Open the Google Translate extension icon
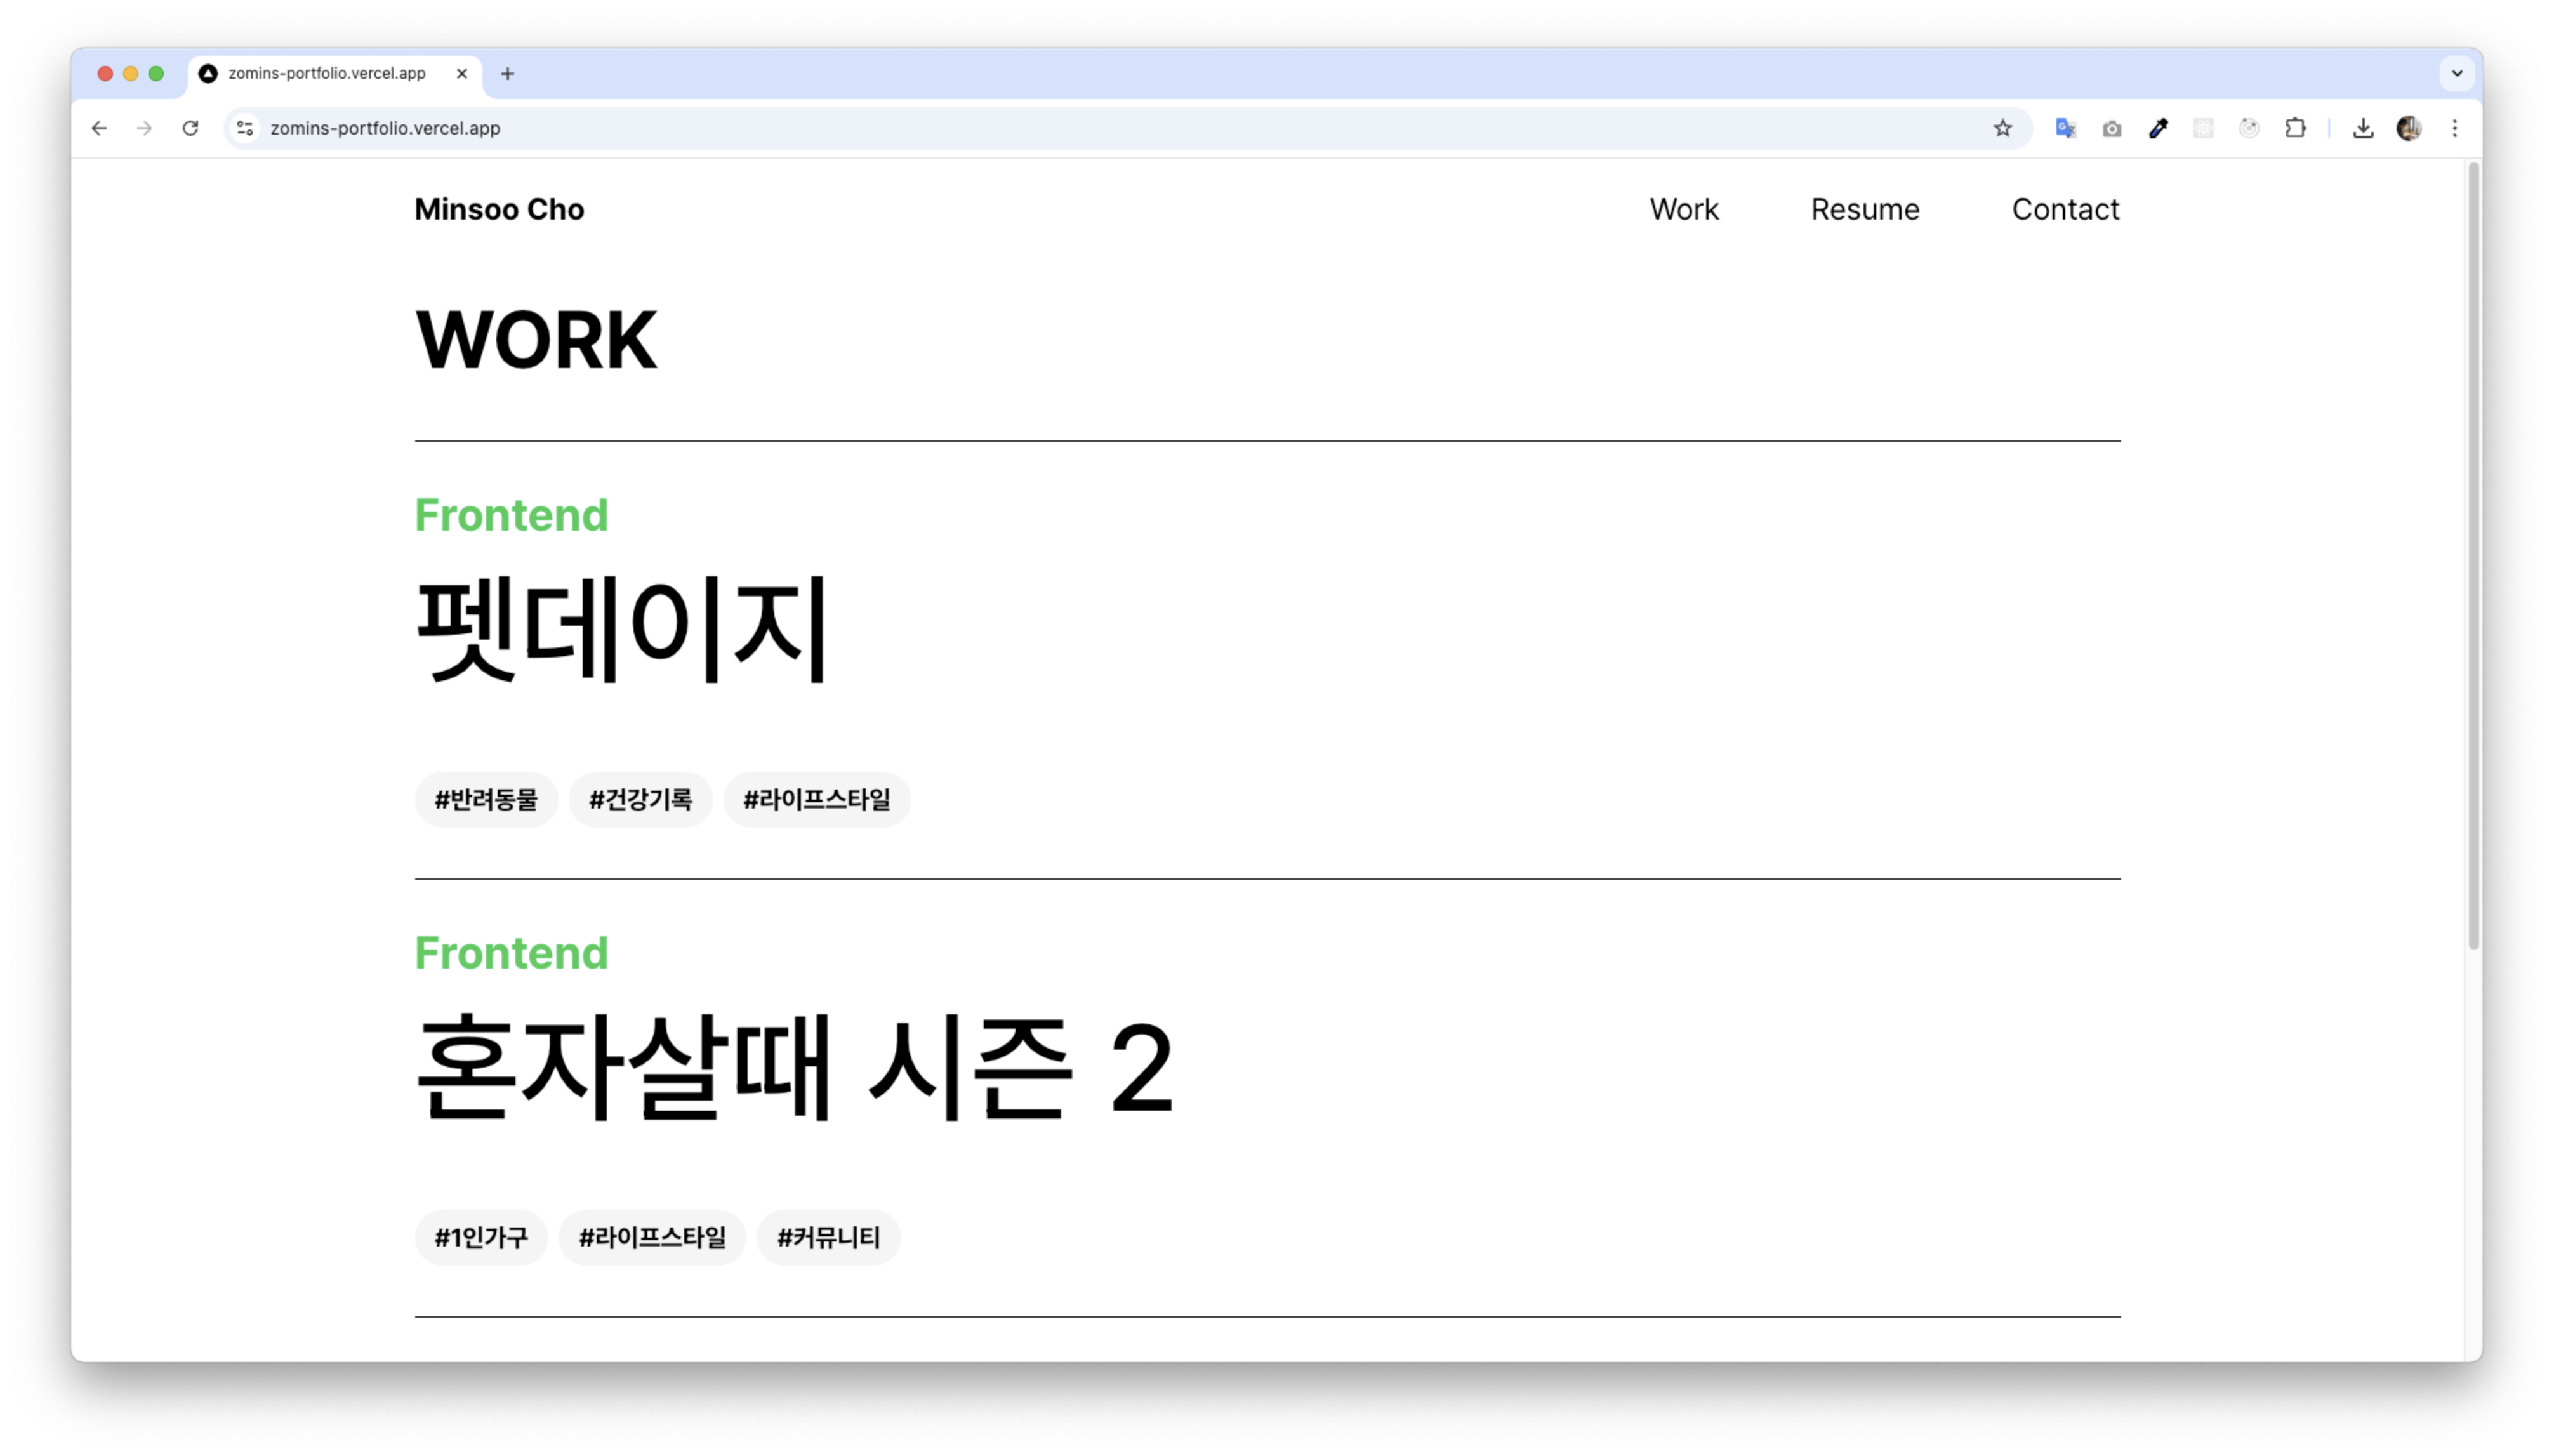The width and height of the screenshot is (2554, 1456). click(2065, 128)
